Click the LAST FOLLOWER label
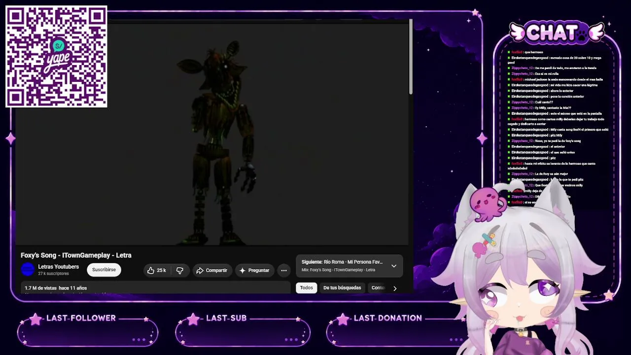The image size is (631, 355). point(81,318)
